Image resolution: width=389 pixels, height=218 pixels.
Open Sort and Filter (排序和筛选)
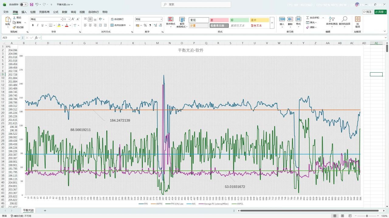click(x=332, y=21)
